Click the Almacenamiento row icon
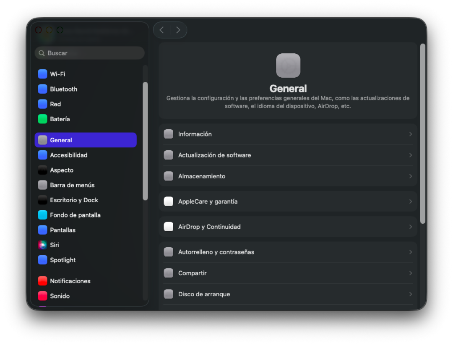The height and width of the screenshot is (345, 453). [169, 176]
